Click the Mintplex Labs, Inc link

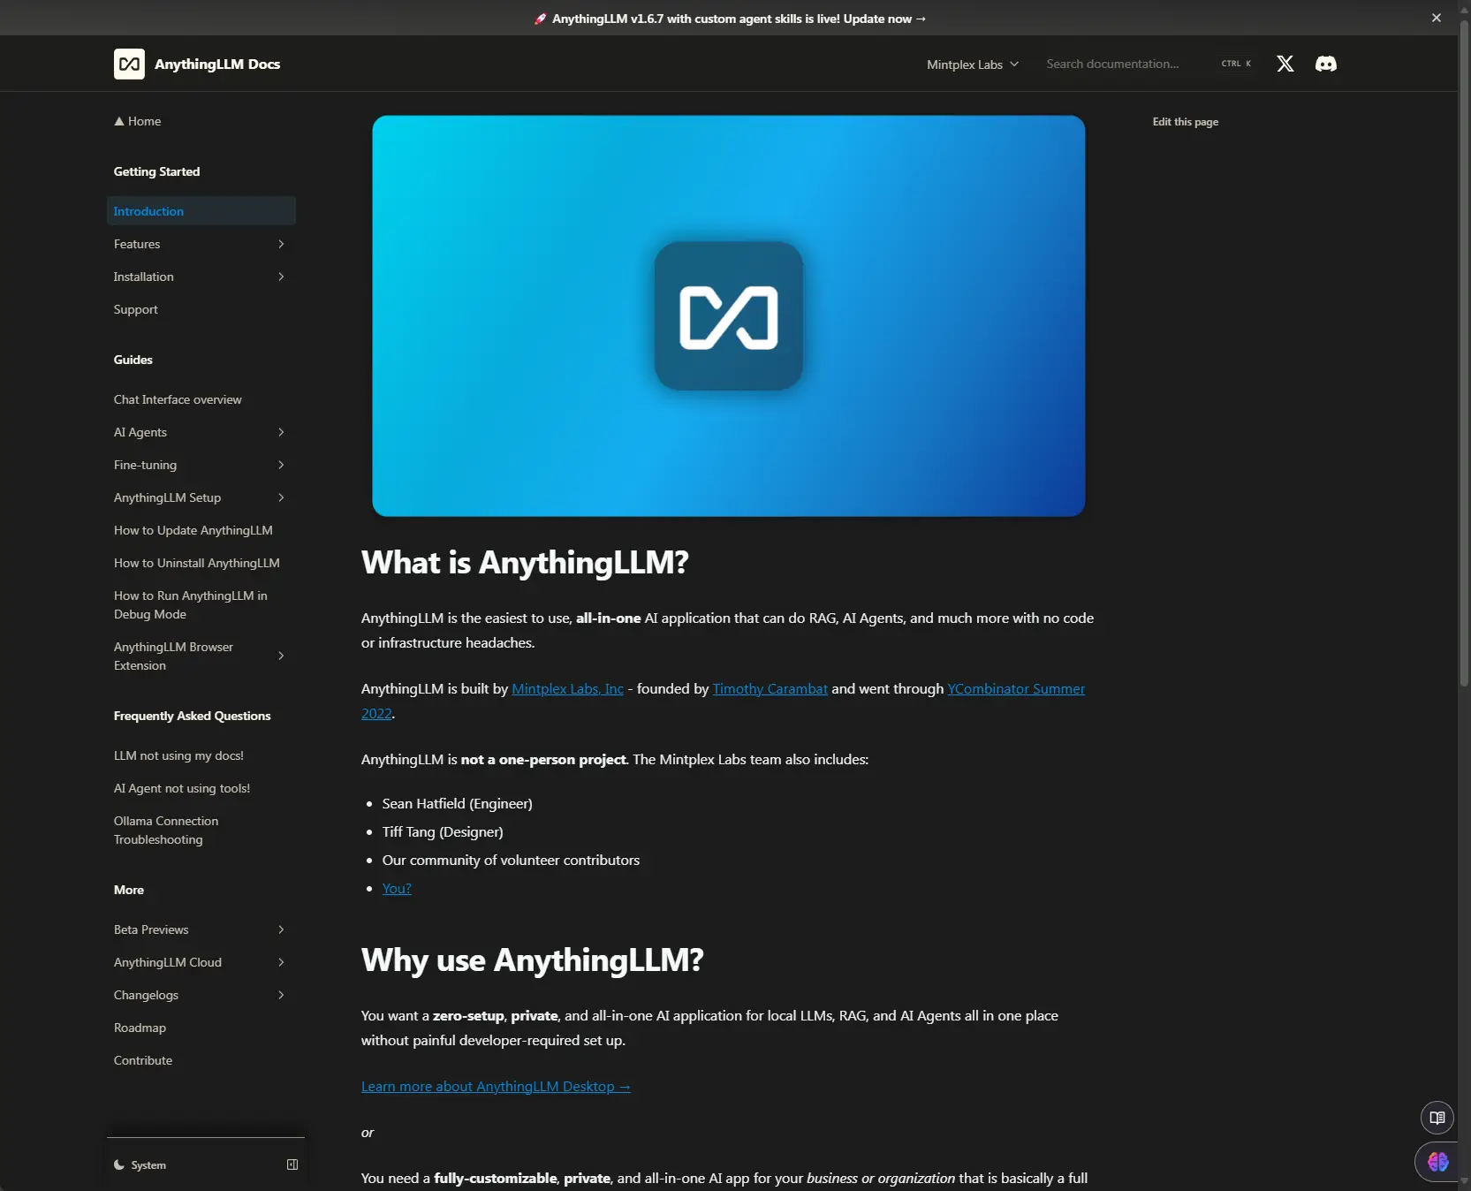(x=567, y=688)
